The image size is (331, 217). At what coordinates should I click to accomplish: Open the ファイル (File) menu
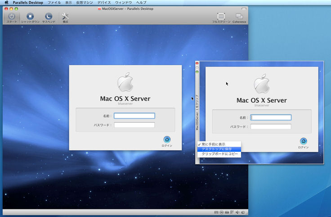click(x=54, y=3)
